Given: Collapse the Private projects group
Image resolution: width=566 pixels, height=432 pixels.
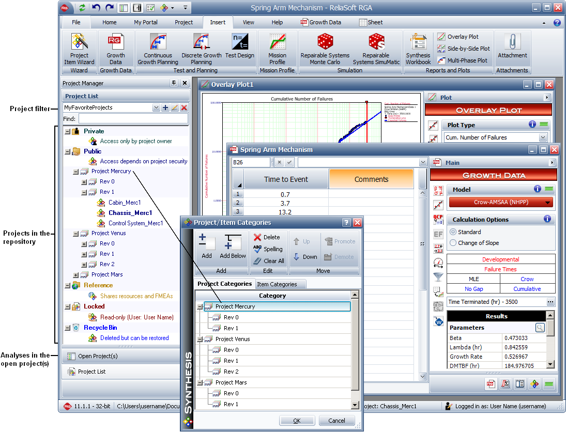Looking at the screenshot, I should 68,132.
